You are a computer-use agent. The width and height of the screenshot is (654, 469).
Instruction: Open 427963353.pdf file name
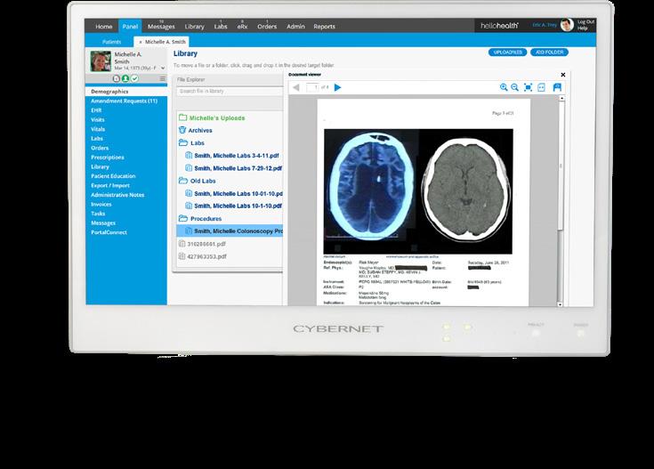[206, 256]
